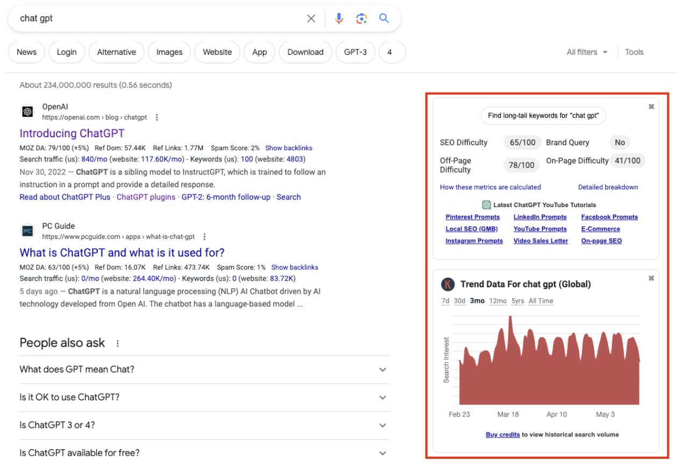Open the LinkedIn Prompts link

[540, 217]
